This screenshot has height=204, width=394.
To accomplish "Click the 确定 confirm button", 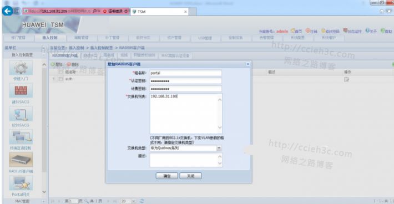I will point(167,176).
